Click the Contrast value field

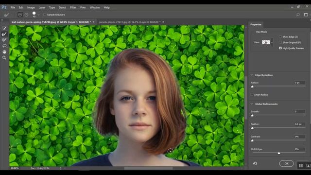coord(299,137)
